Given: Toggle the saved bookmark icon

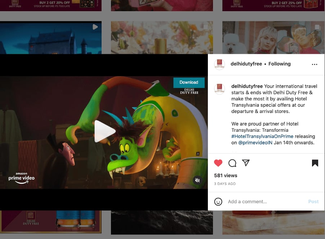Looking at the screenshot, I should tap(315, 163).
